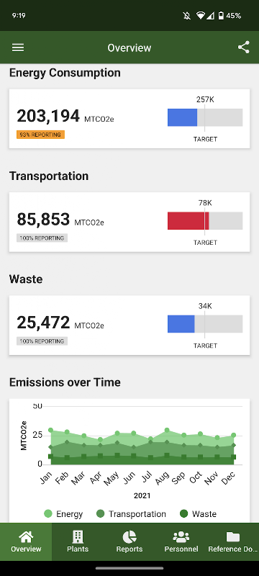Screen dimensions: 259x576
Task: Toggle the Waste series in chart legend
Action: pos(198,514)
